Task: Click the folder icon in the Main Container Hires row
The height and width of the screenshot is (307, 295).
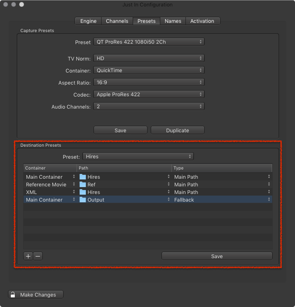Action: 83,177
